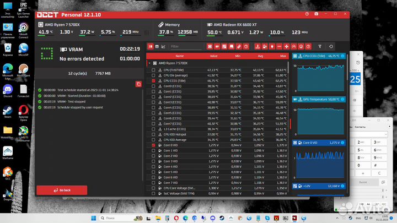Switch to graph view layout
This screenshot has height=223, width=397.
pyautogui.click(x=164, y=46)
